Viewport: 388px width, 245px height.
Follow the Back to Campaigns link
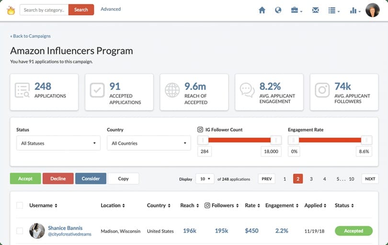(x=30, y=36)
